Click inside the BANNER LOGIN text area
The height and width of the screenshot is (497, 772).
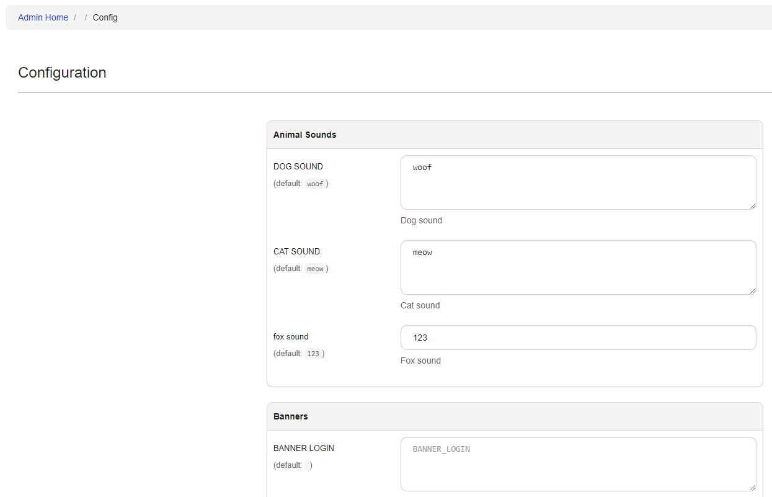pos(578,463)
